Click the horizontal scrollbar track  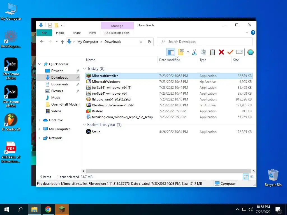tap(168, 171)
